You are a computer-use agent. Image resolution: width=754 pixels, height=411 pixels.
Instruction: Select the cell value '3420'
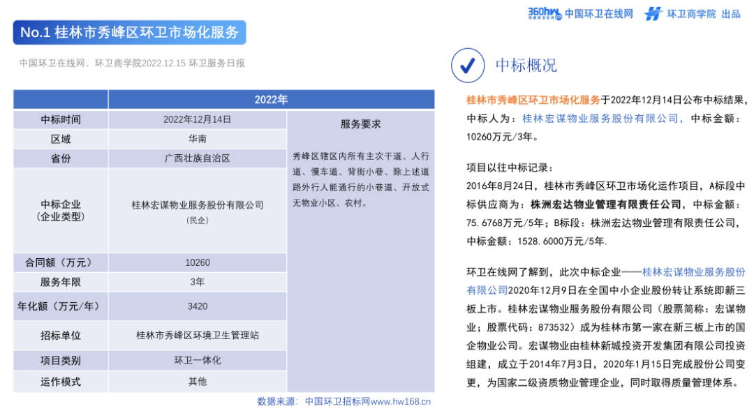pos(197,306)
